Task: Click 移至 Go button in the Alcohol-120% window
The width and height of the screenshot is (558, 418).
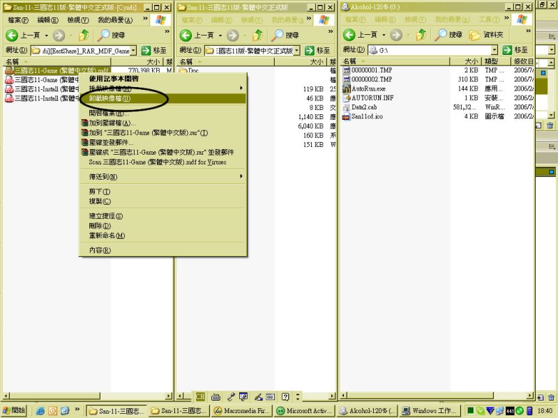Action: (x=515, y=50)
